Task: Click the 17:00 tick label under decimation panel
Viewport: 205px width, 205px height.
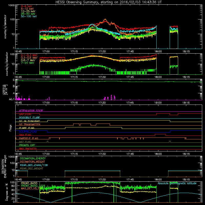Action: (x=46, y=180)
